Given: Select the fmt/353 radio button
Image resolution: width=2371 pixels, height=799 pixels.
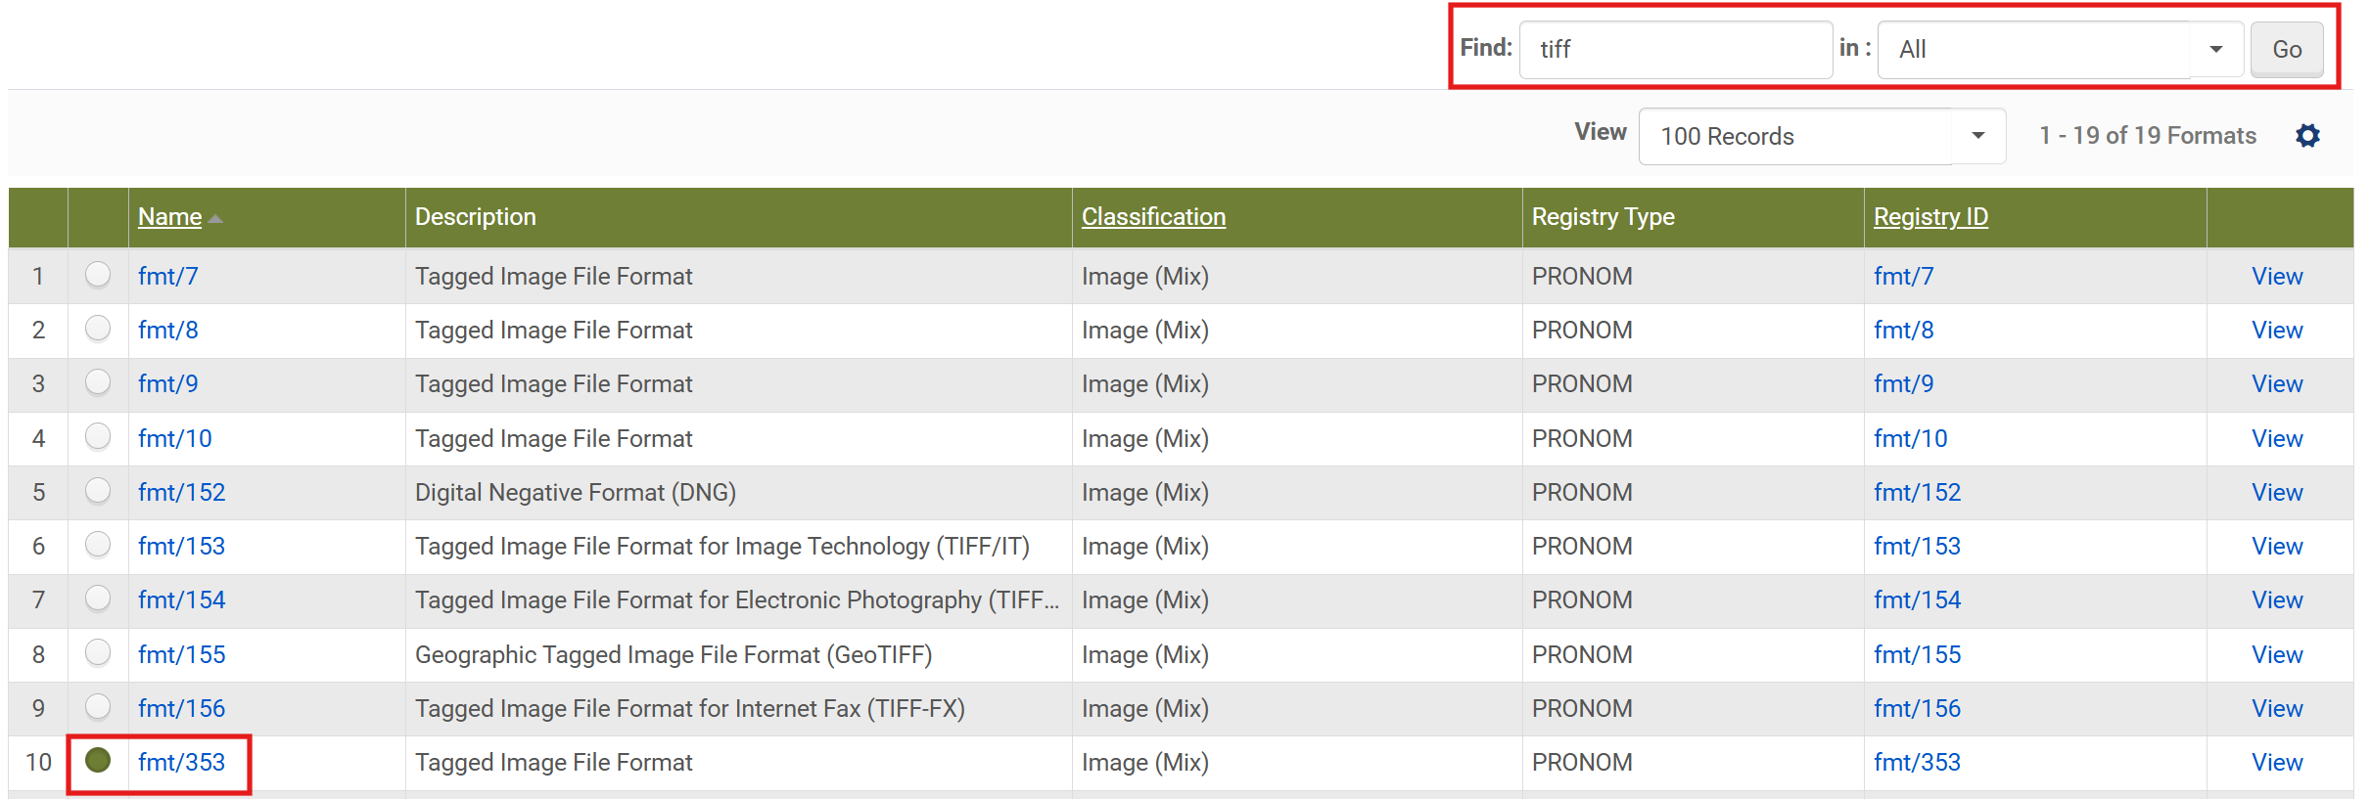Looking at the screenshot, I should pyautogui.click(x=98, y=760).
